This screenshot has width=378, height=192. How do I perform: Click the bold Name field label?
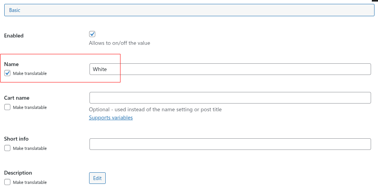[11, 64]
